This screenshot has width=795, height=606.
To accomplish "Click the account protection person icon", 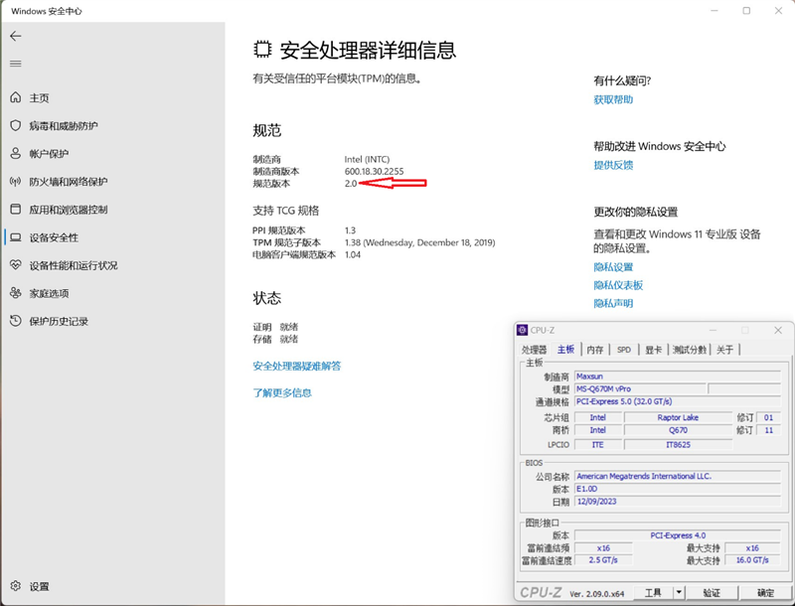I will coord(16,153).
